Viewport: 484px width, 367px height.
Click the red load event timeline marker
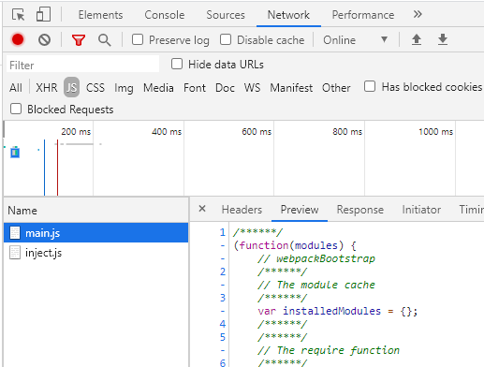(x=57, y=168)
